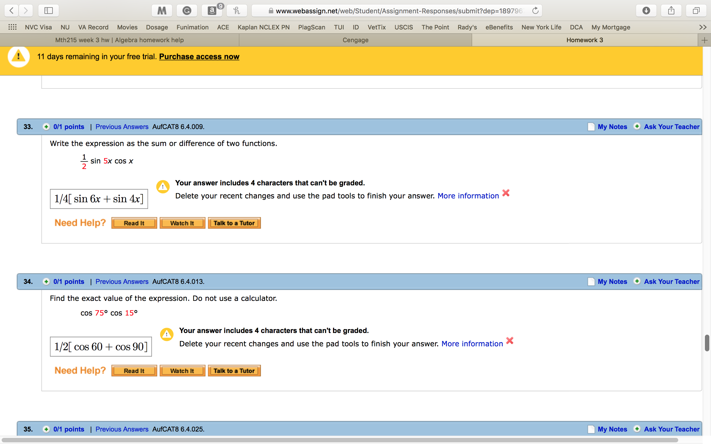Switch to Mth215 week 3 hw tab
The height and width of the screenshot is (444, 711).
[x=120, y=40]
